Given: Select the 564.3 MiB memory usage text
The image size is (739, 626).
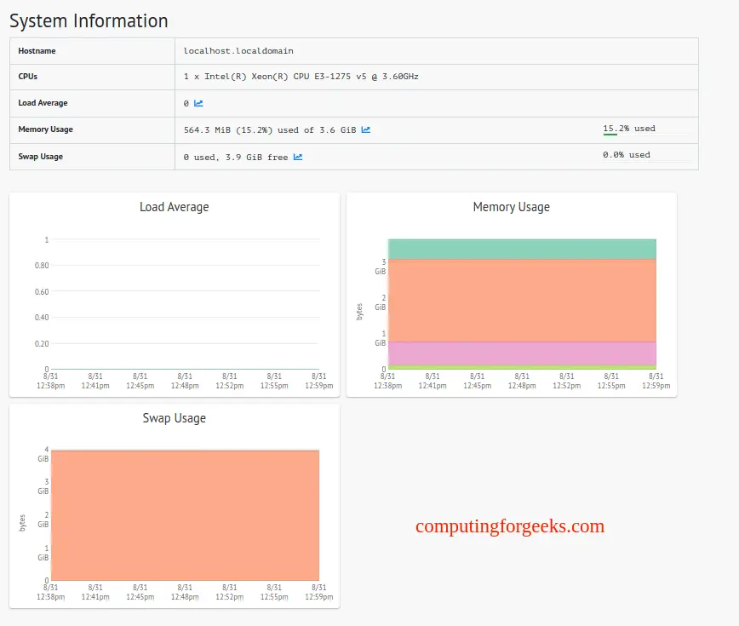Looking at the screenshot, I should (x=270, y=130).
